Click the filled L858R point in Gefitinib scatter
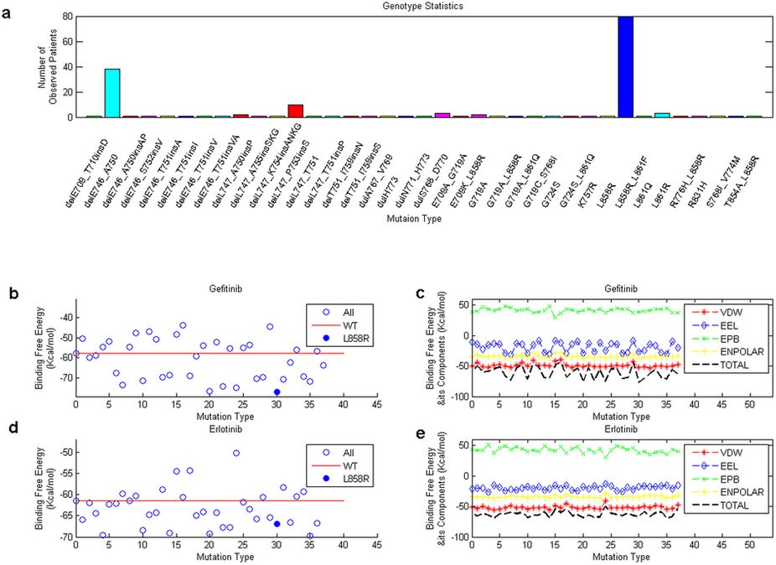The height and width of the screenshot is (565, 776). click(277, 391)
